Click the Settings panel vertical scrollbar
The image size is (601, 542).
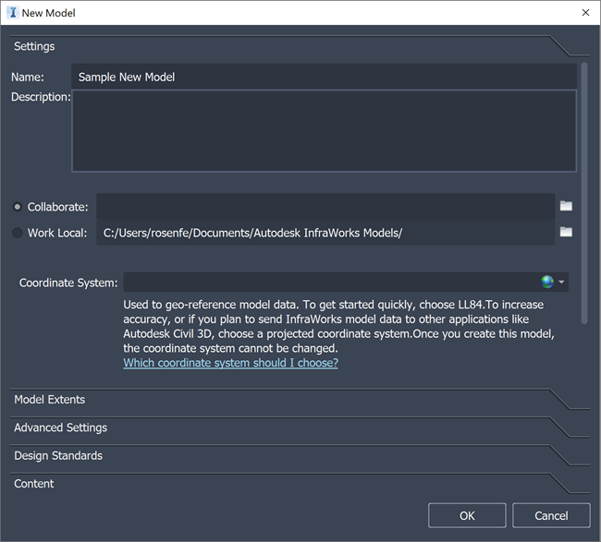584,193
